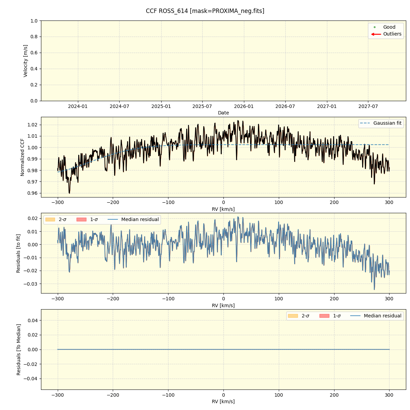Click the Residuals [to fit] axis label
Viewport: 410px width, 410px height.
click(18, 253)
